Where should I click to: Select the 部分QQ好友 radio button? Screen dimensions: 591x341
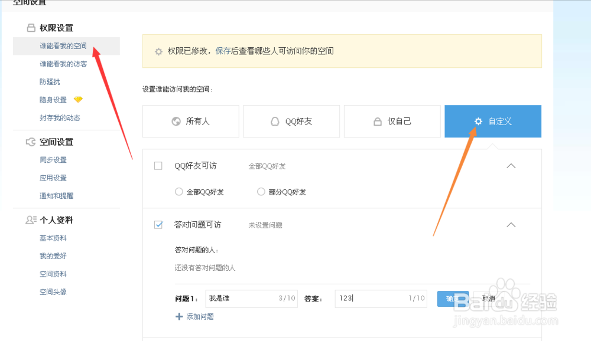(x=261, y=192)
